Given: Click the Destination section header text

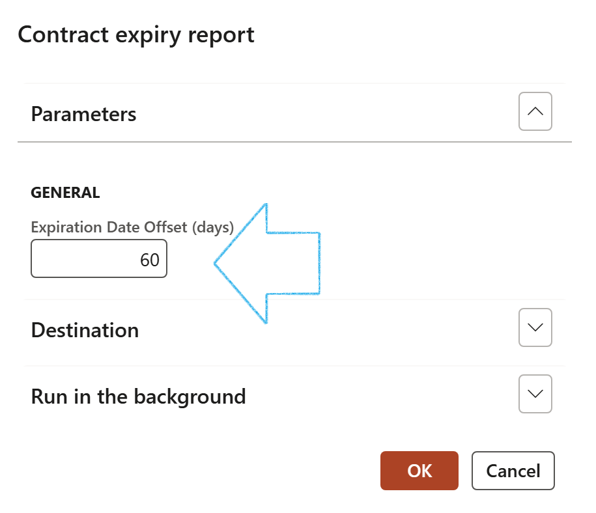Looking at the screenshot, I should pyautogui.click(x=85, y=330).
